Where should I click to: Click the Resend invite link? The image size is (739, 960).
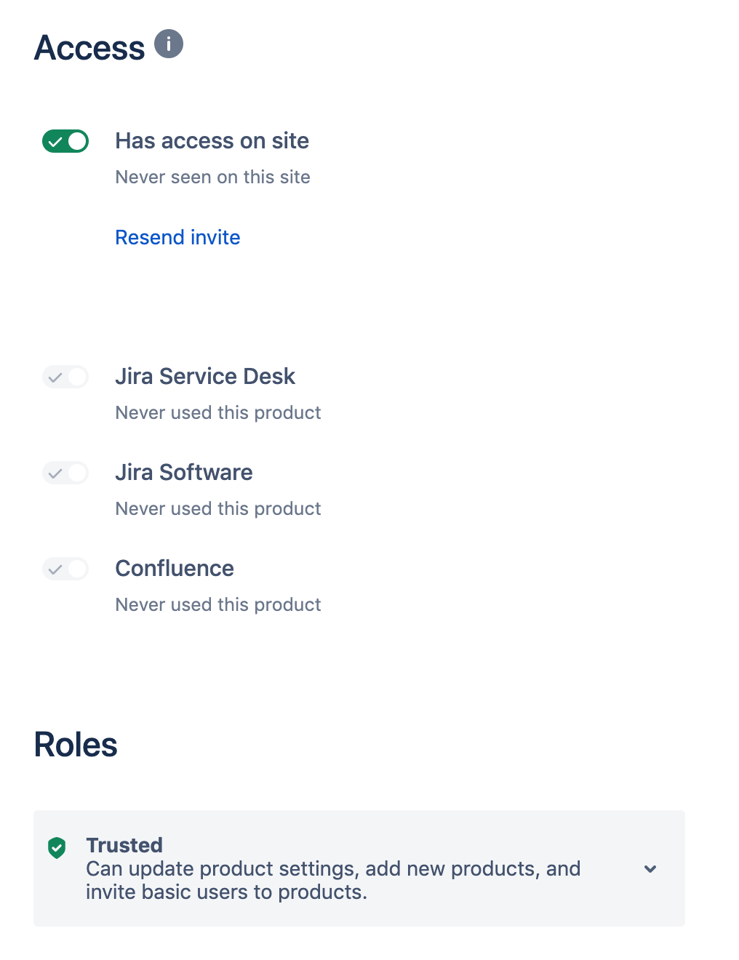coord(177,237)
